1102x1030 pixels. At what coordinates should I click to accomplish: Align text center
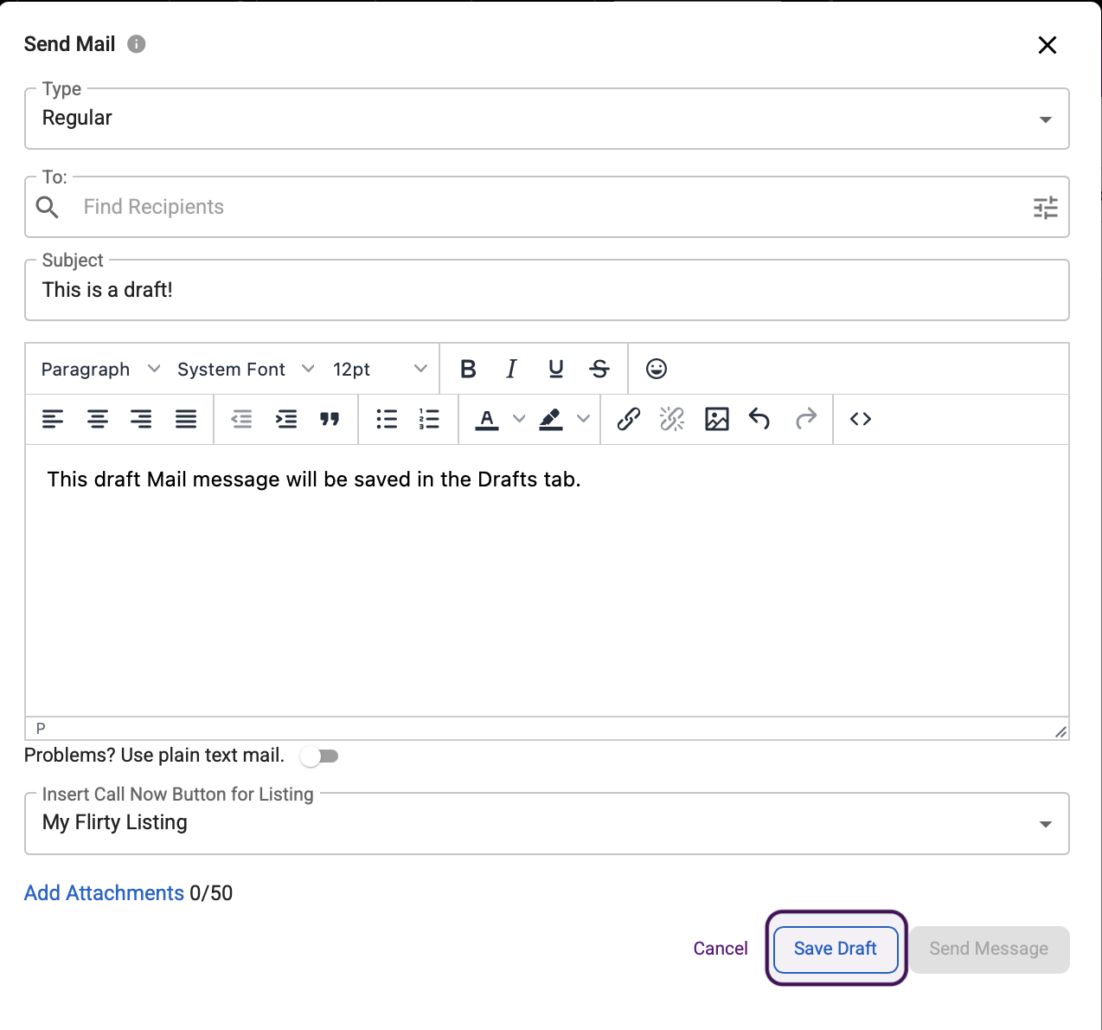tap(97, 420)
